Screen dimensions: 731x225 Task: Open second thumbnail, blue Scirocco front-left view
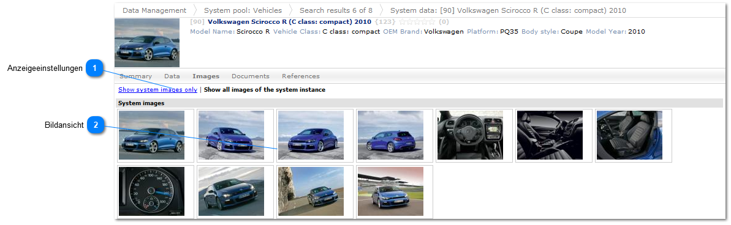pyautogui.click(x=231, y=135)
